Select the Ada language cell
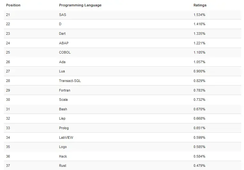244x170 pixels. (62, 62)
